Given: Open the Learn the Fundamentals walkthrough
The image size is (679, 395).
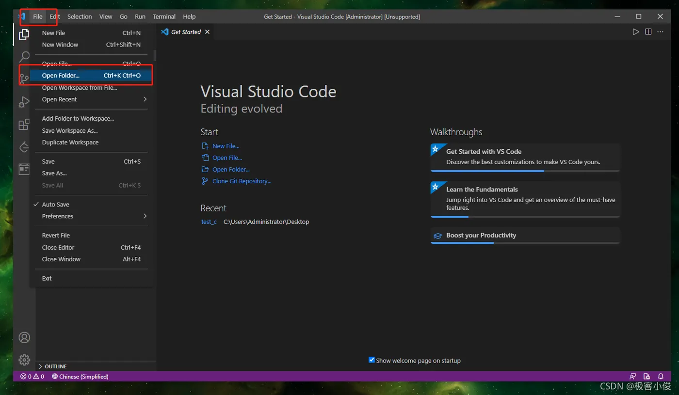Looking at the screenshot, I should click(525, 199).
